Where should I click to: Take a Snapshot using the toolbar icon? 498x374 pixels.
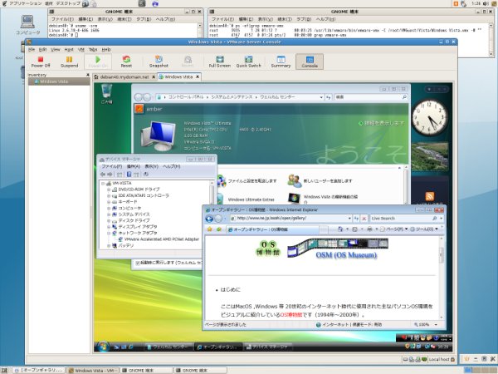pos(159,62)
